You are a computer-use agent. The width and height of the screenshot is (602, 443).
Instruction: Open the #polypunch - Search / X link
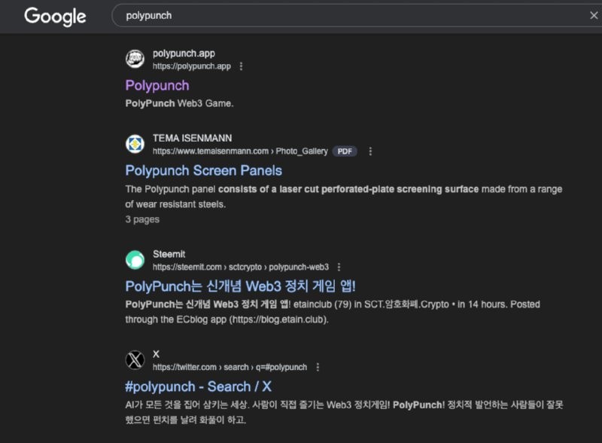[198, 386]
